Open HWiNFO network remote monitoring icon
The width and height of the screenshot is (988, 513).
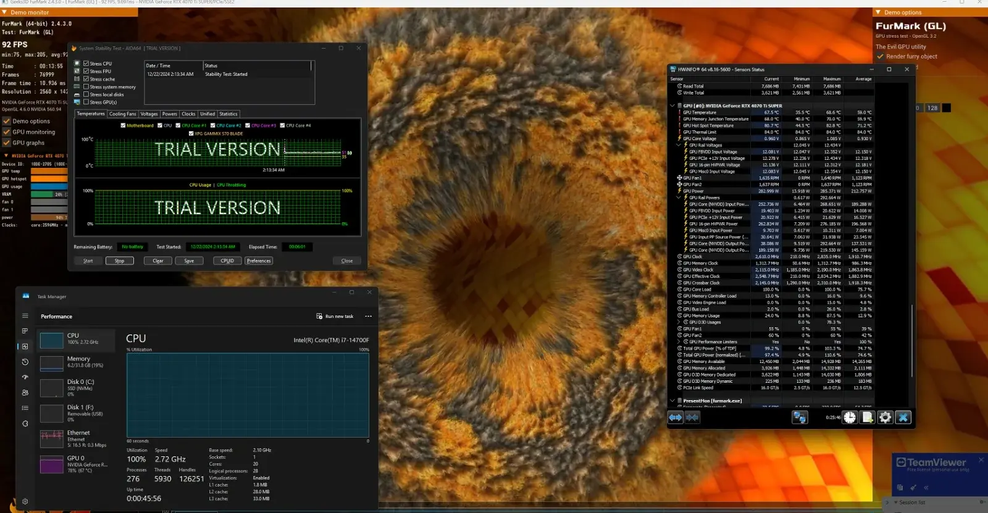point(800,418)
